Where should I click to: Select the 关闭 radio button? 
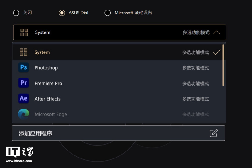point(16,13)
